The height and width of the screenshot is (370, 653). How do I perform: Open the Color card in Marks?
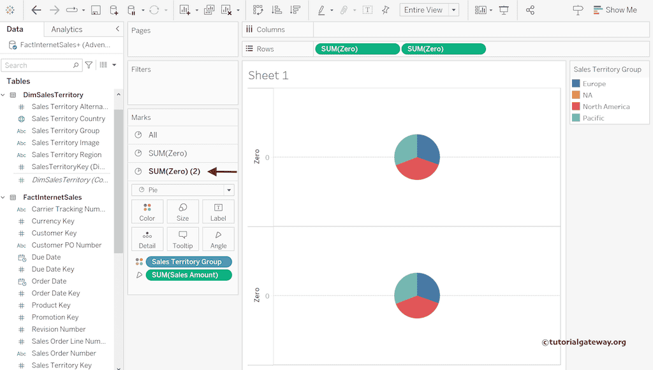(x=147, y=212)
